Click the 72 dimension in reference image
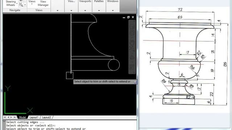 tap(180, 10)
